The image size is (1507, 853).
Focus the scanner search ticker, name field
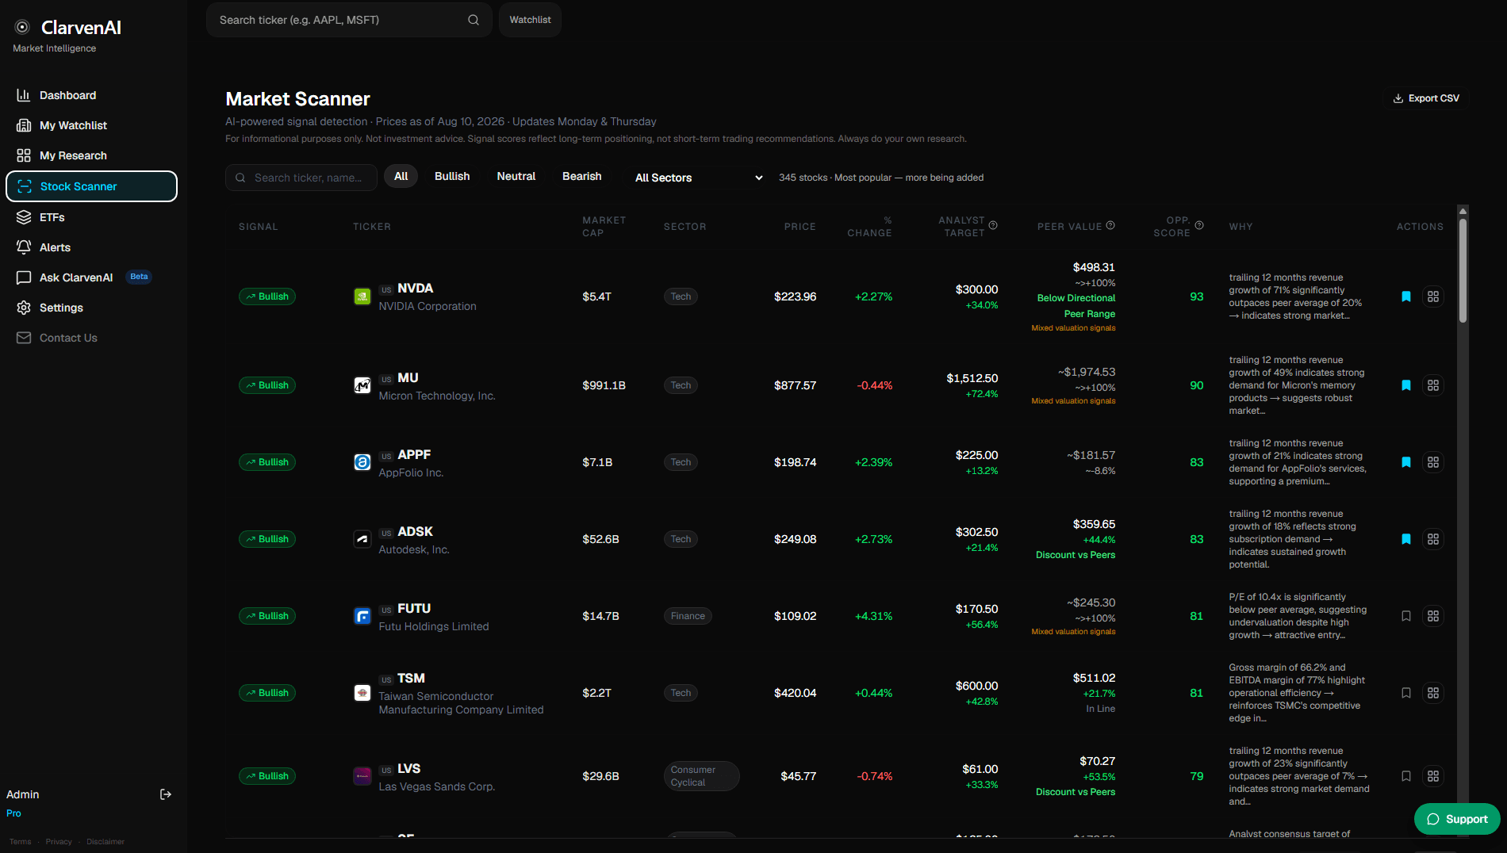point(301,178)
